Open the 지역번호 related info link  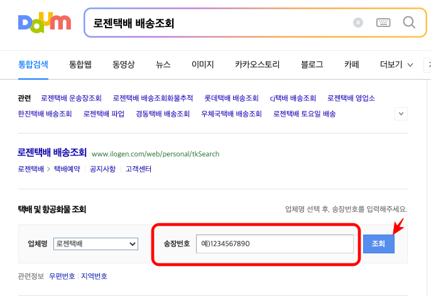[x=94, y=277]
